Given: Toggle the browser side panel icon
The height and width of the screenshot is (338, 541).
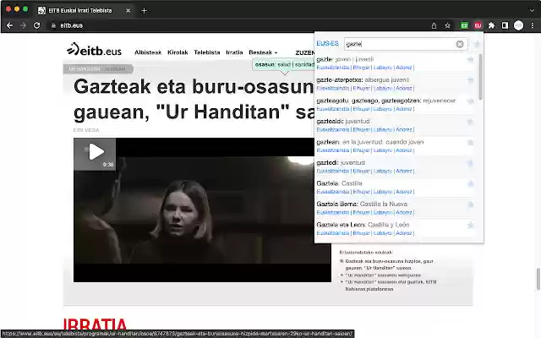Looking at the screenshot, I should (505, 25).
